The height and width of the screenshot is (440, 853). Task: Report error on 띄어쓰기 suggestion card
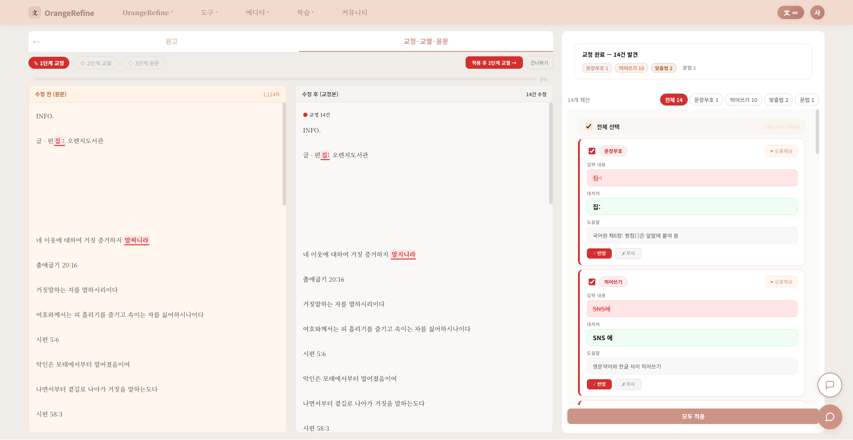point(781,282)
